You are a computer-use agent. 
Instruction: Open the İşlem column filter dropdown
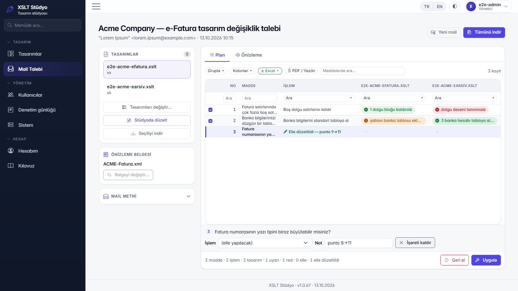point(319,98)
